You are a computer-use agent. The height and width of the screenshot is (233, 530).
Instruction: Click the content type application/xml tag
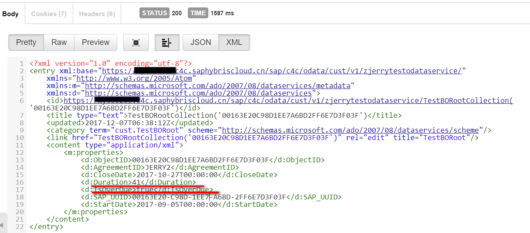tap(115, 145)
